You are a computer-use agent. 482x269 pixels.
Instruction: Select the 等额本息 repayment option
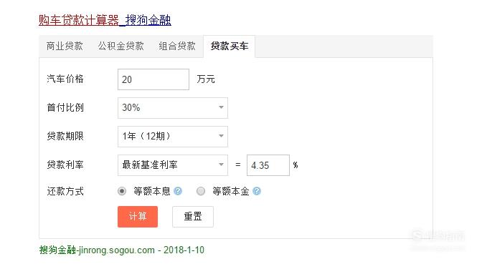(122, 192)
